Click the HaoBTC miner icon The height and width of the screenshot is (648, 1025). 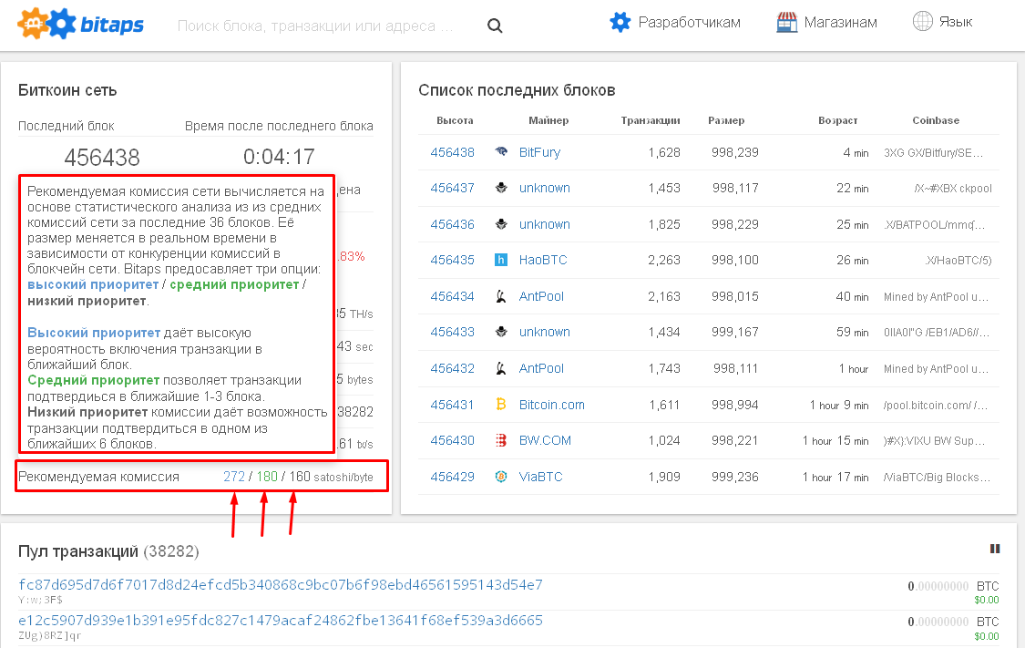[x=501, y=260]
